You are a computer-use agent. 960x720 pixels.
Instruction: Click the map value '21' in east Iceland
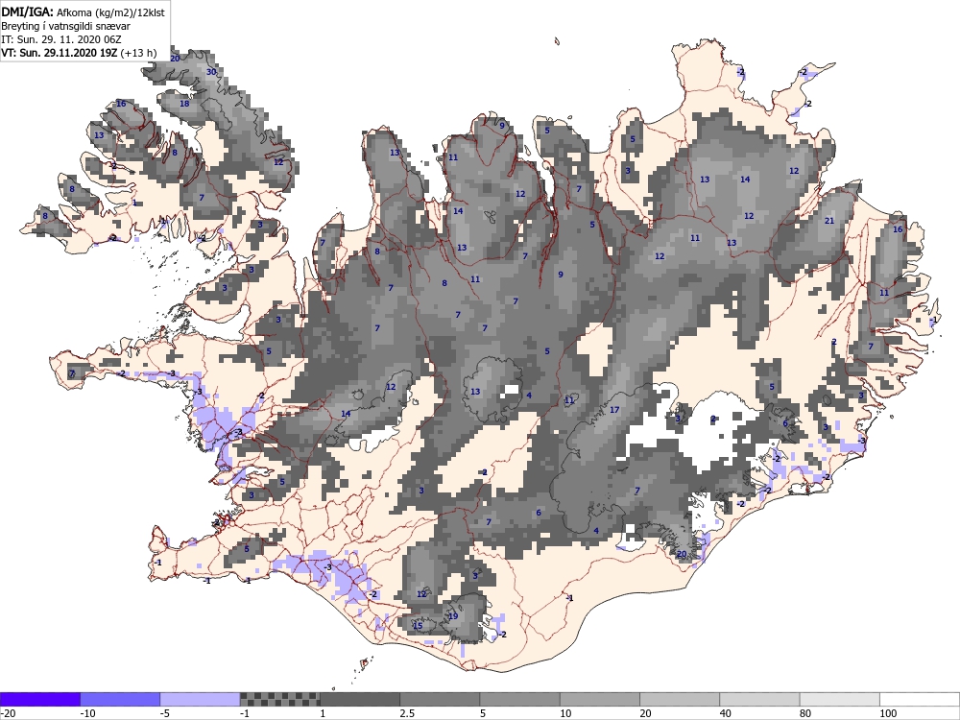829,221
